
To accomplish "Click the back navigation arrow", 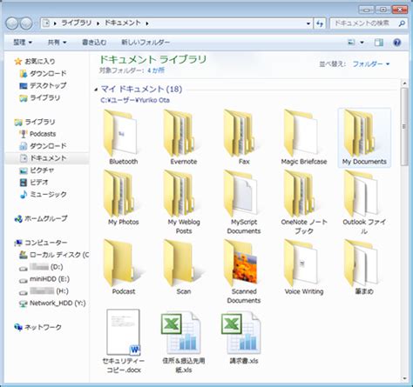I will [12, 23].
